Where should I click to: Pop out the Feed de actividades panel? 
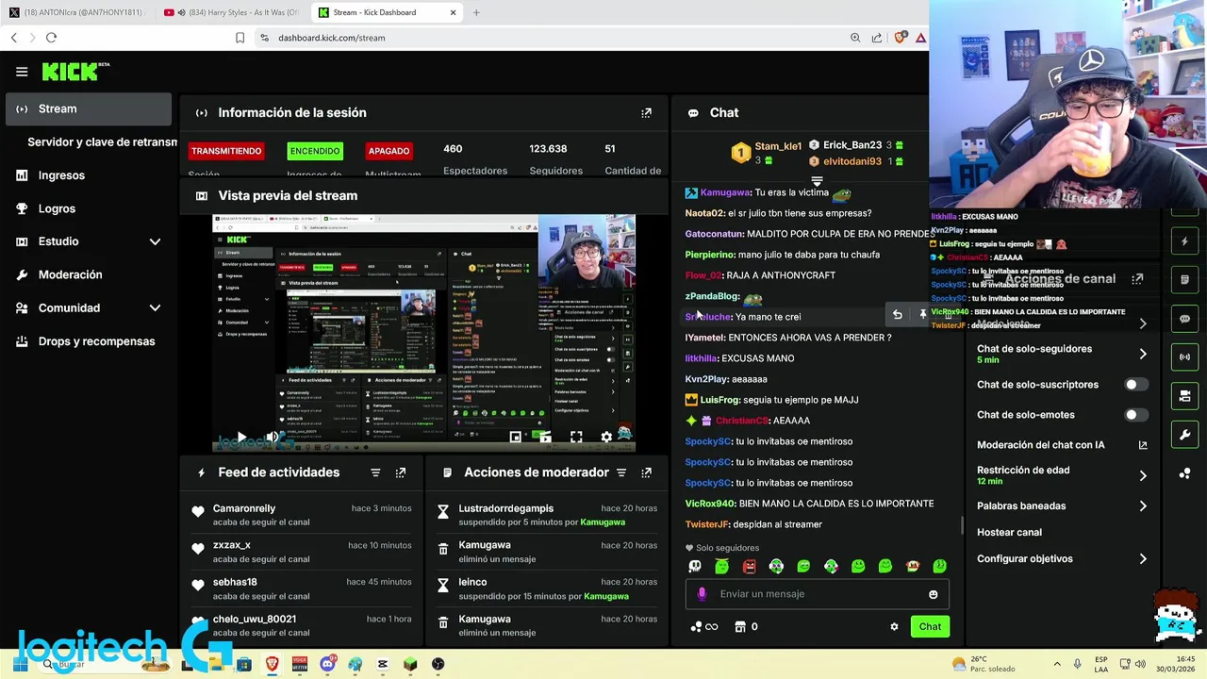(401, 472)
